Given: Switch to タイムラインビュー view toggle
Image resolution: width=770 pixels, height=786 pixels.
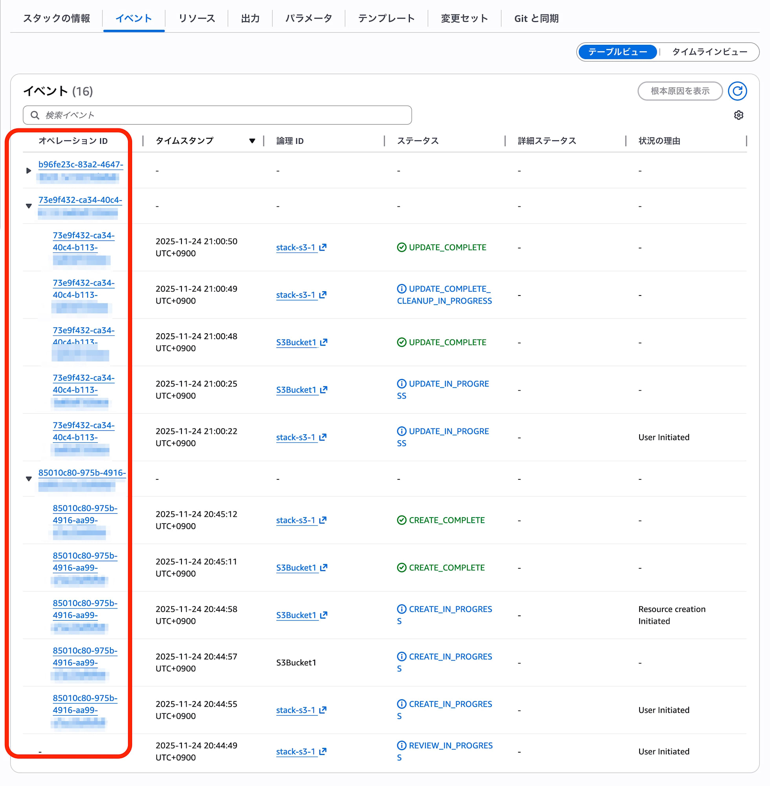Looking at the screenshot, I should coord(709,52).
